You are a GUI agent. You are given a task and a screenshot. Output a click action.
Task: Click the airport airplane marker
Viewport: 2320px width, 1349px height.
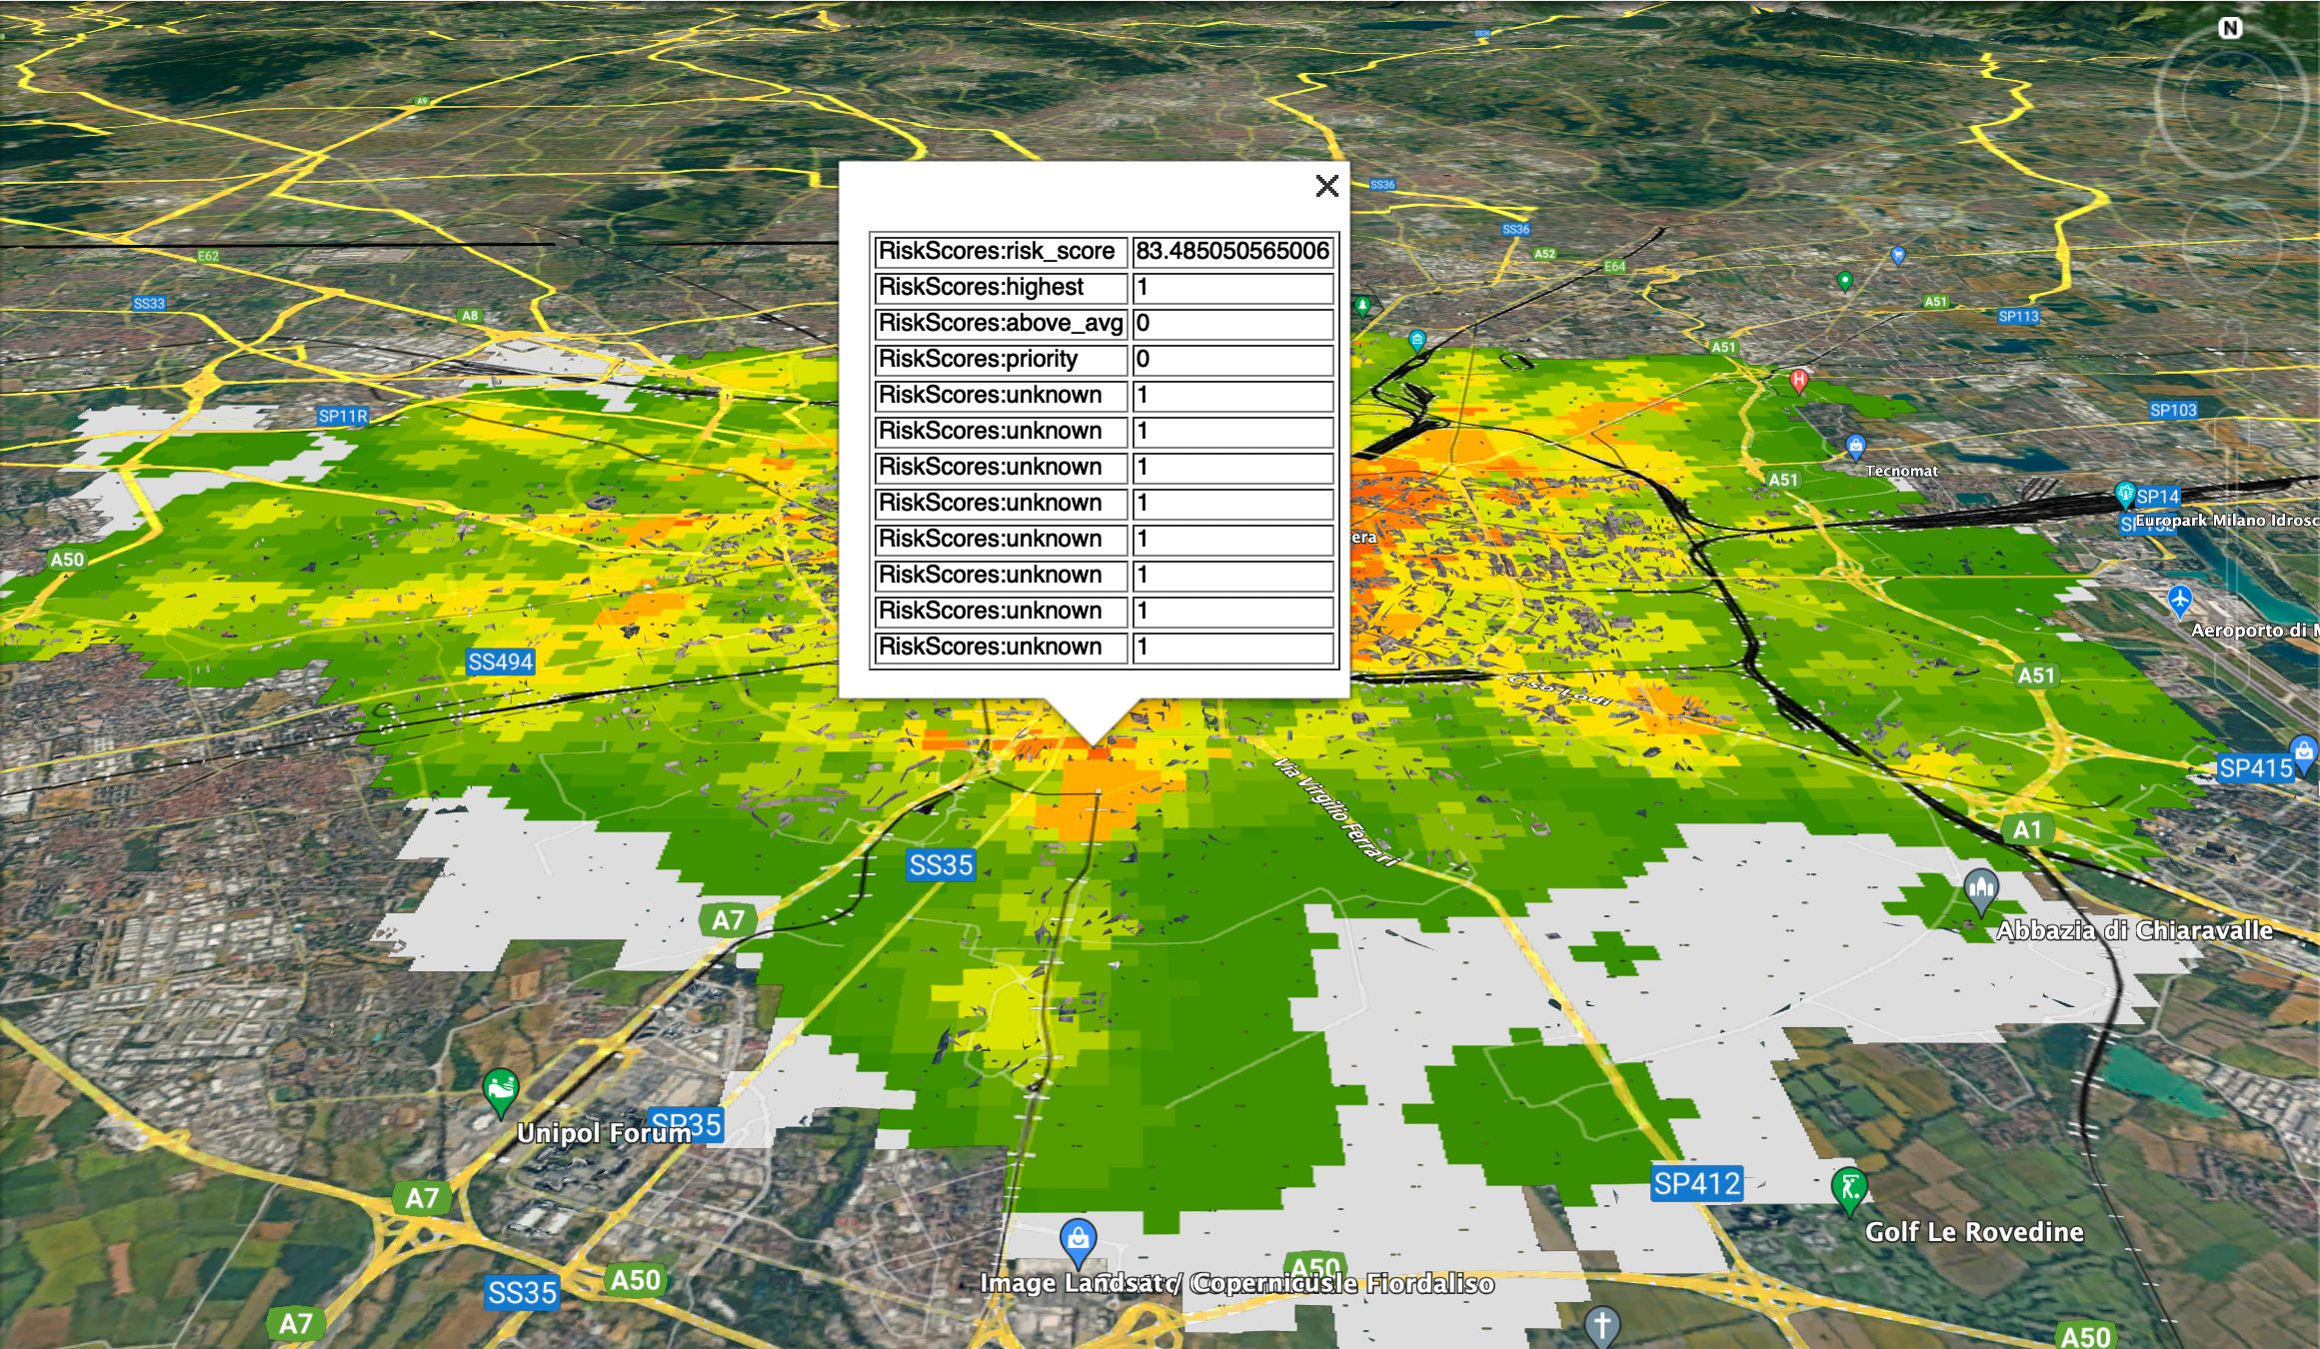2180,601
